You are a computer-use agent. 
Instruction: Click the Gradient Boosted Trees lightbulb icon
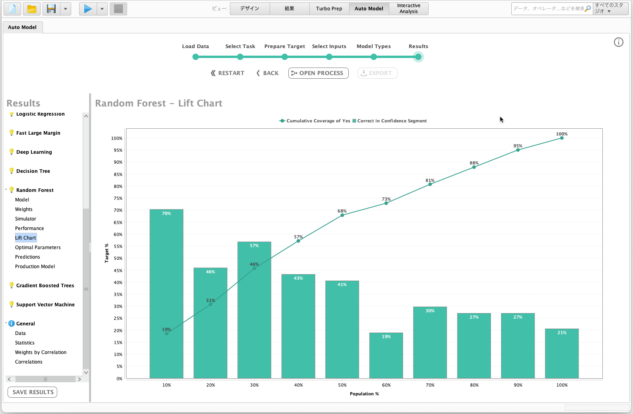pos(12,285)
